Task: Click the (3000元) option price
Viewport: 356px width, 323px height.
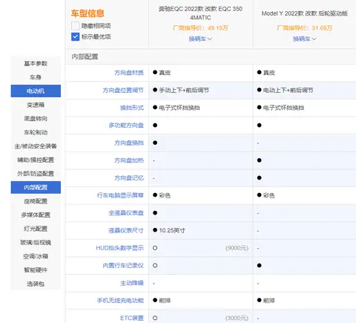Action: pos(237,318)
